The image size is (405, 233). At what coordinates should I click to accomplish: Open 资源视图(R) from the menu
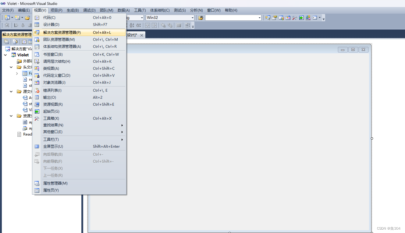(x=79, y=104)
